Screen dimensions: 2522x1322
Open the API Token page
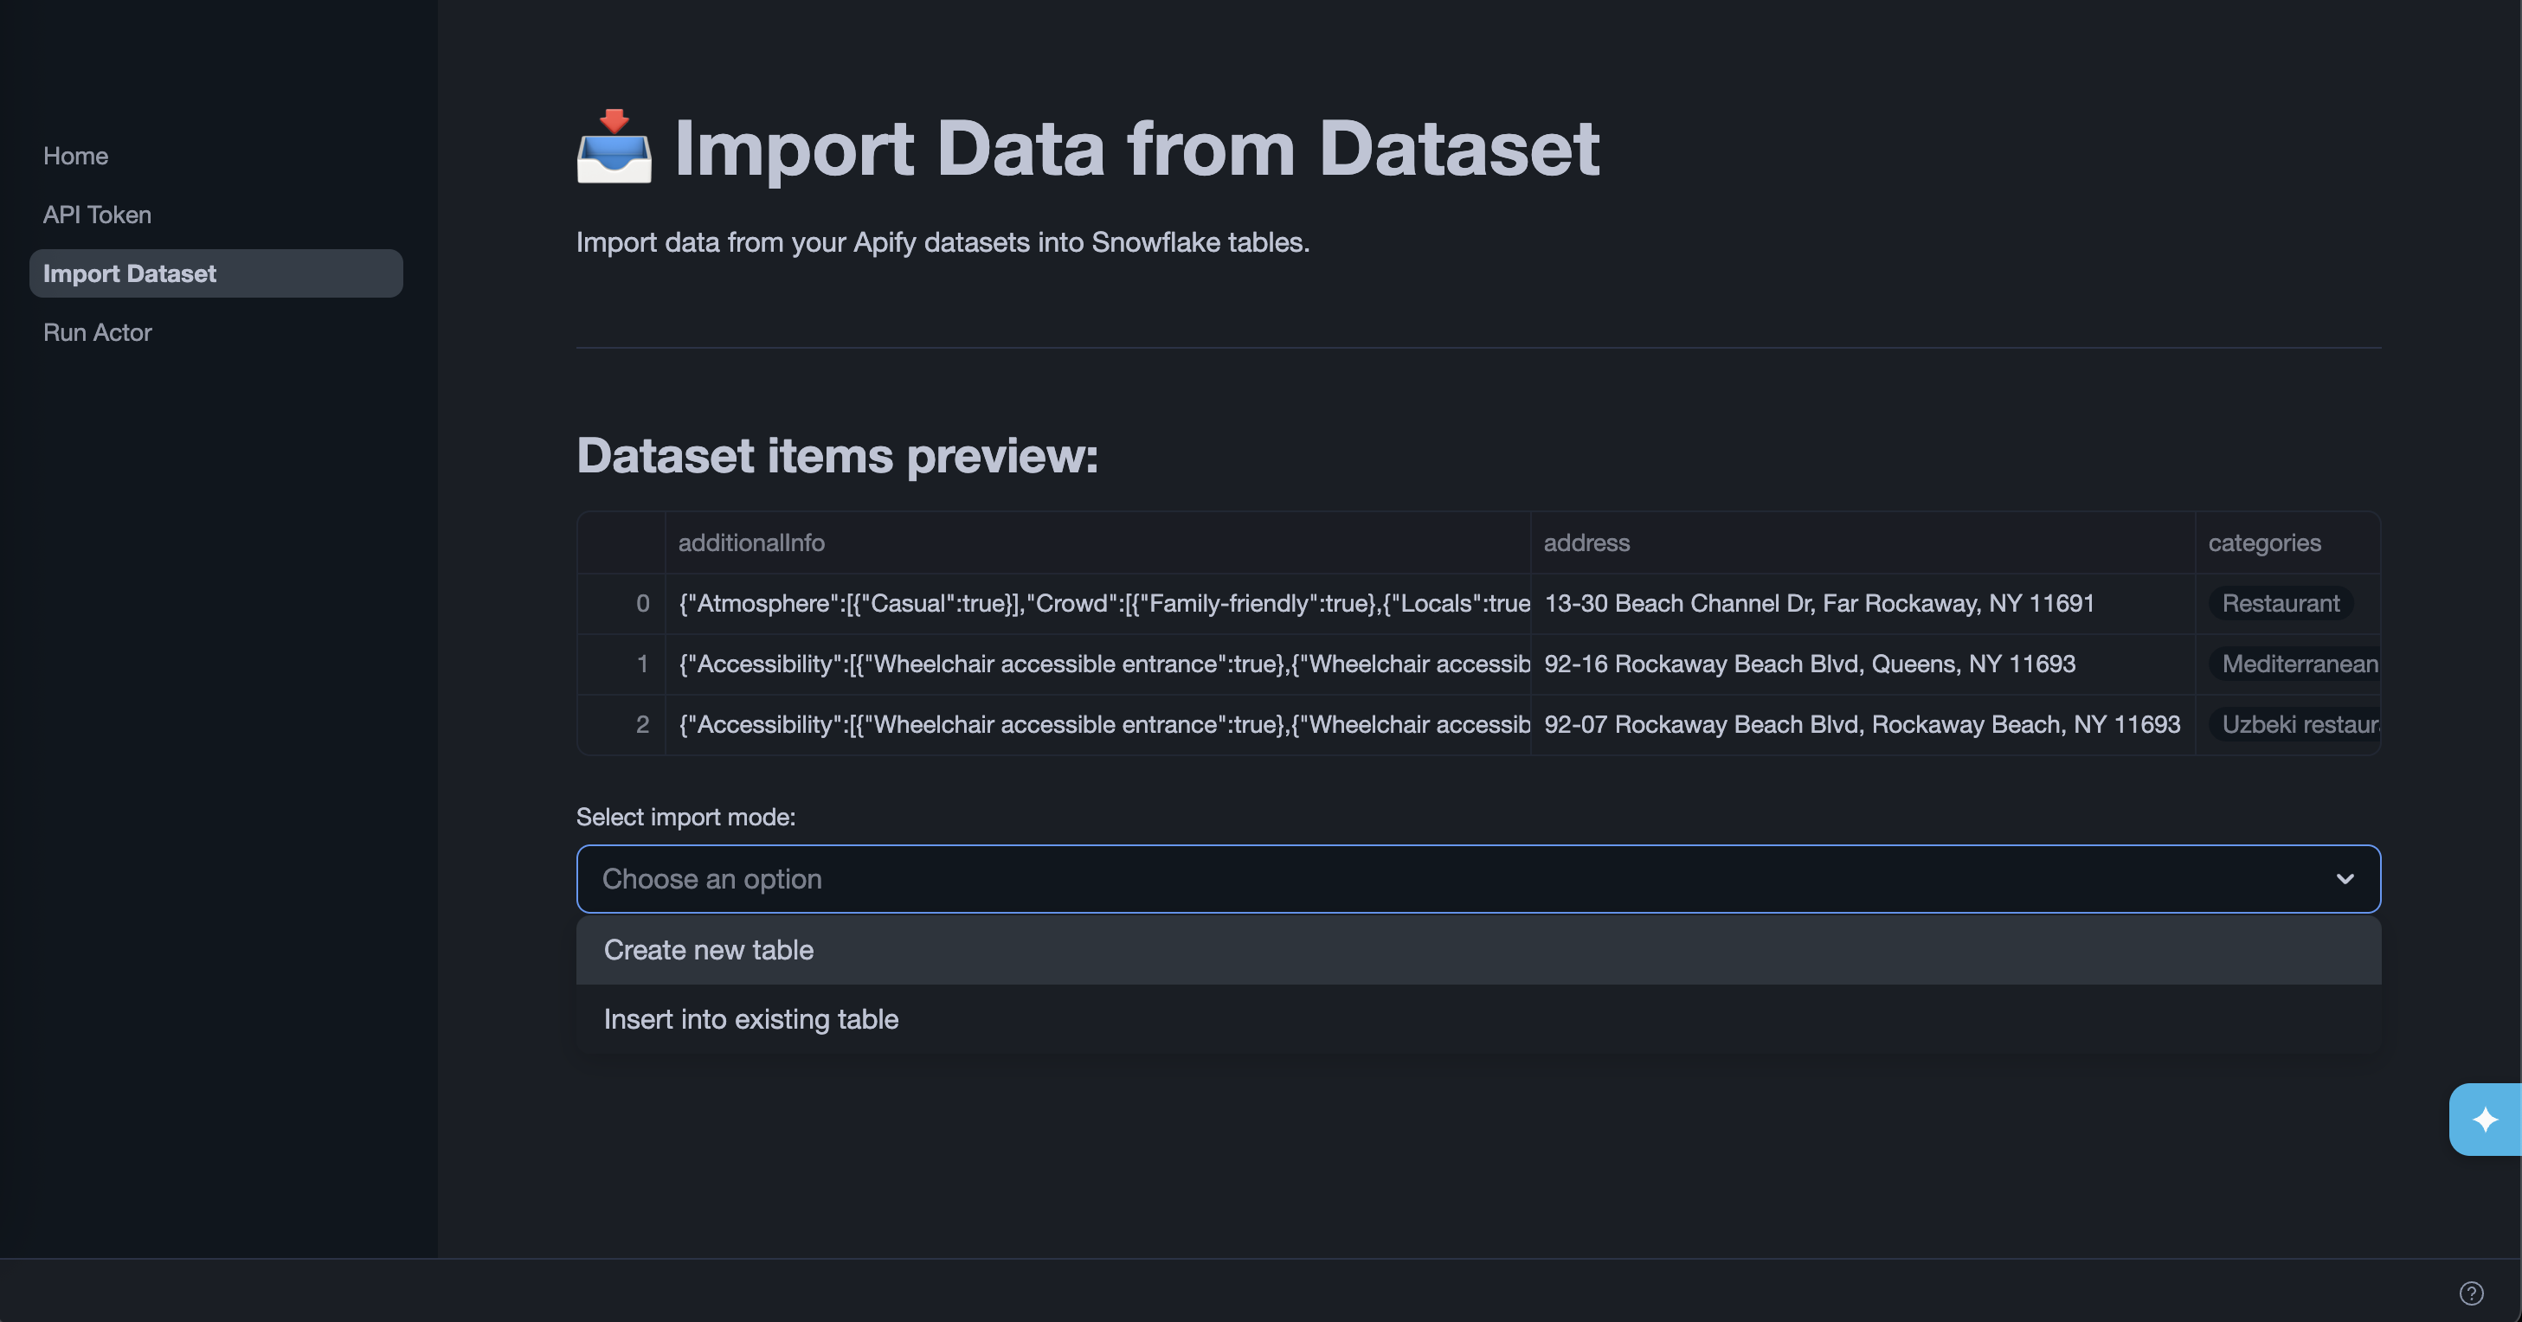(x=96, y=215)
